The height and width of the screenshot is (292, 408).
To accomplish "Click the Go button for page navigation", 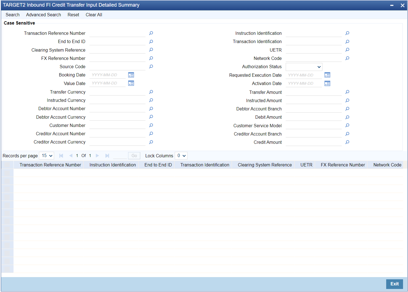I will [x=134, y=156].
